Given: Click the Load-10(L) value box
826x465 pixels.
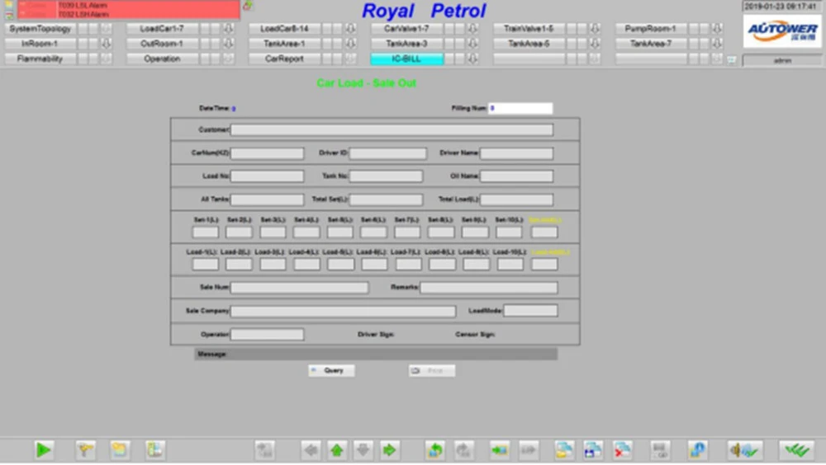Looking at the screenshot, I should 510,264.
